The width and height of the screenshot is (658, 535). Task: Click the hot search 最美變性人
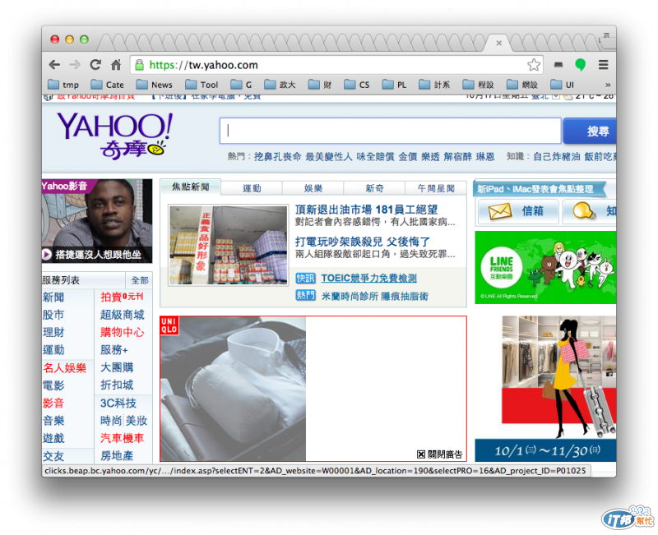click(328, 157)
